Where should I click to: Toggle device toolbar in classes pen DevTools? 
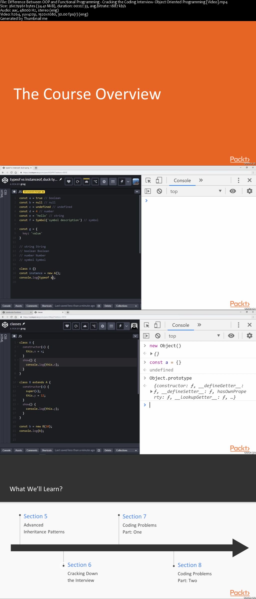(157, 325)
